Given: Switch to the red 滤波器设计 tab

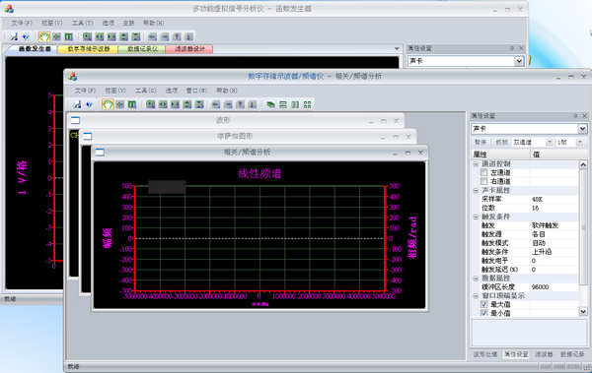Looking at the screenshot, I should tap(189, 49).
